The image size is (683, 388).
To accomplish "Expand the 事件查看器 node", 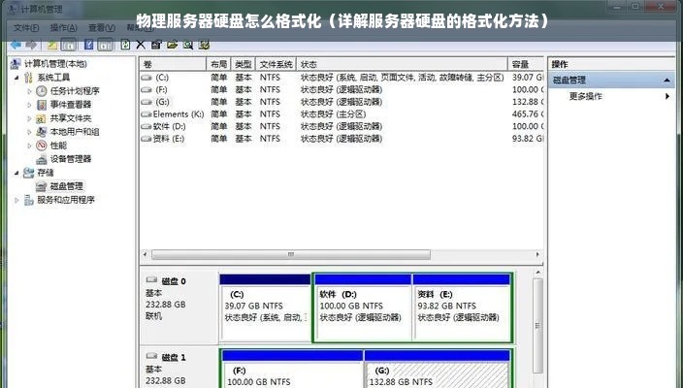I will point(29,105).
